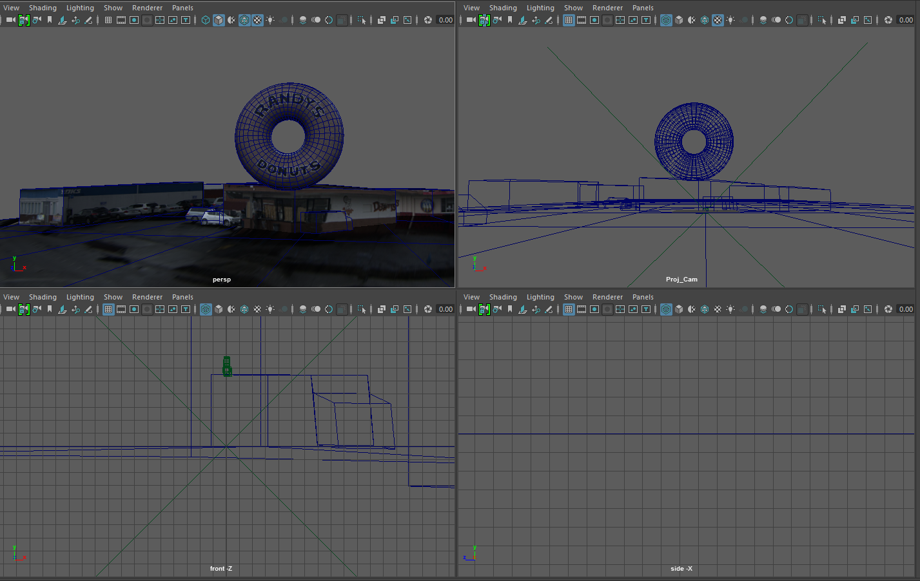
Task: Toggle Resolution Gate in persp panel toolbar
Action: [x=134, y=20]
